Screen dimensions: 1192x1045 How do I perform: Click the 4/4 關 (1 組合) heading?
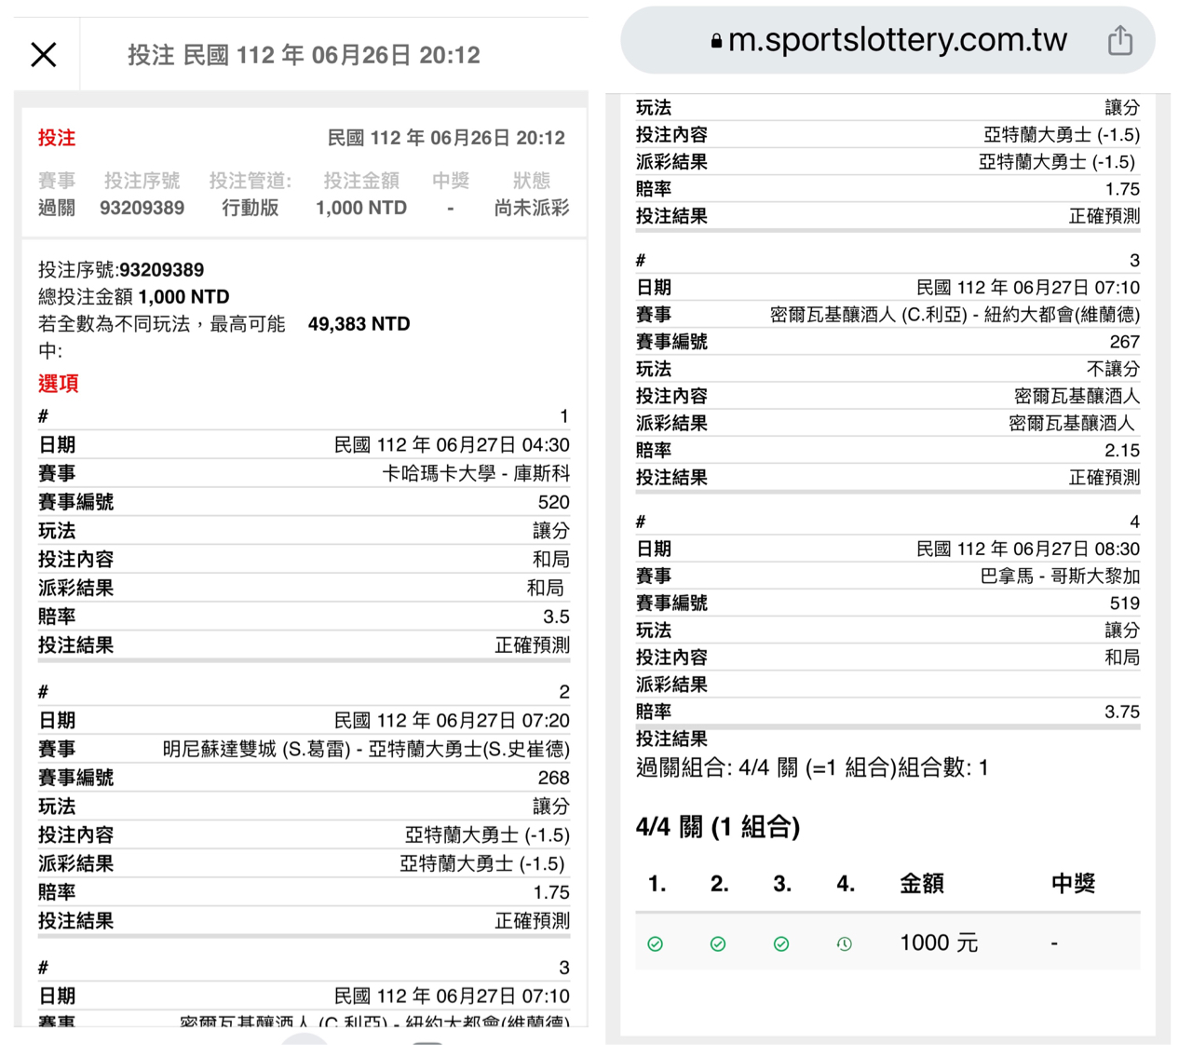pos(718,827)
